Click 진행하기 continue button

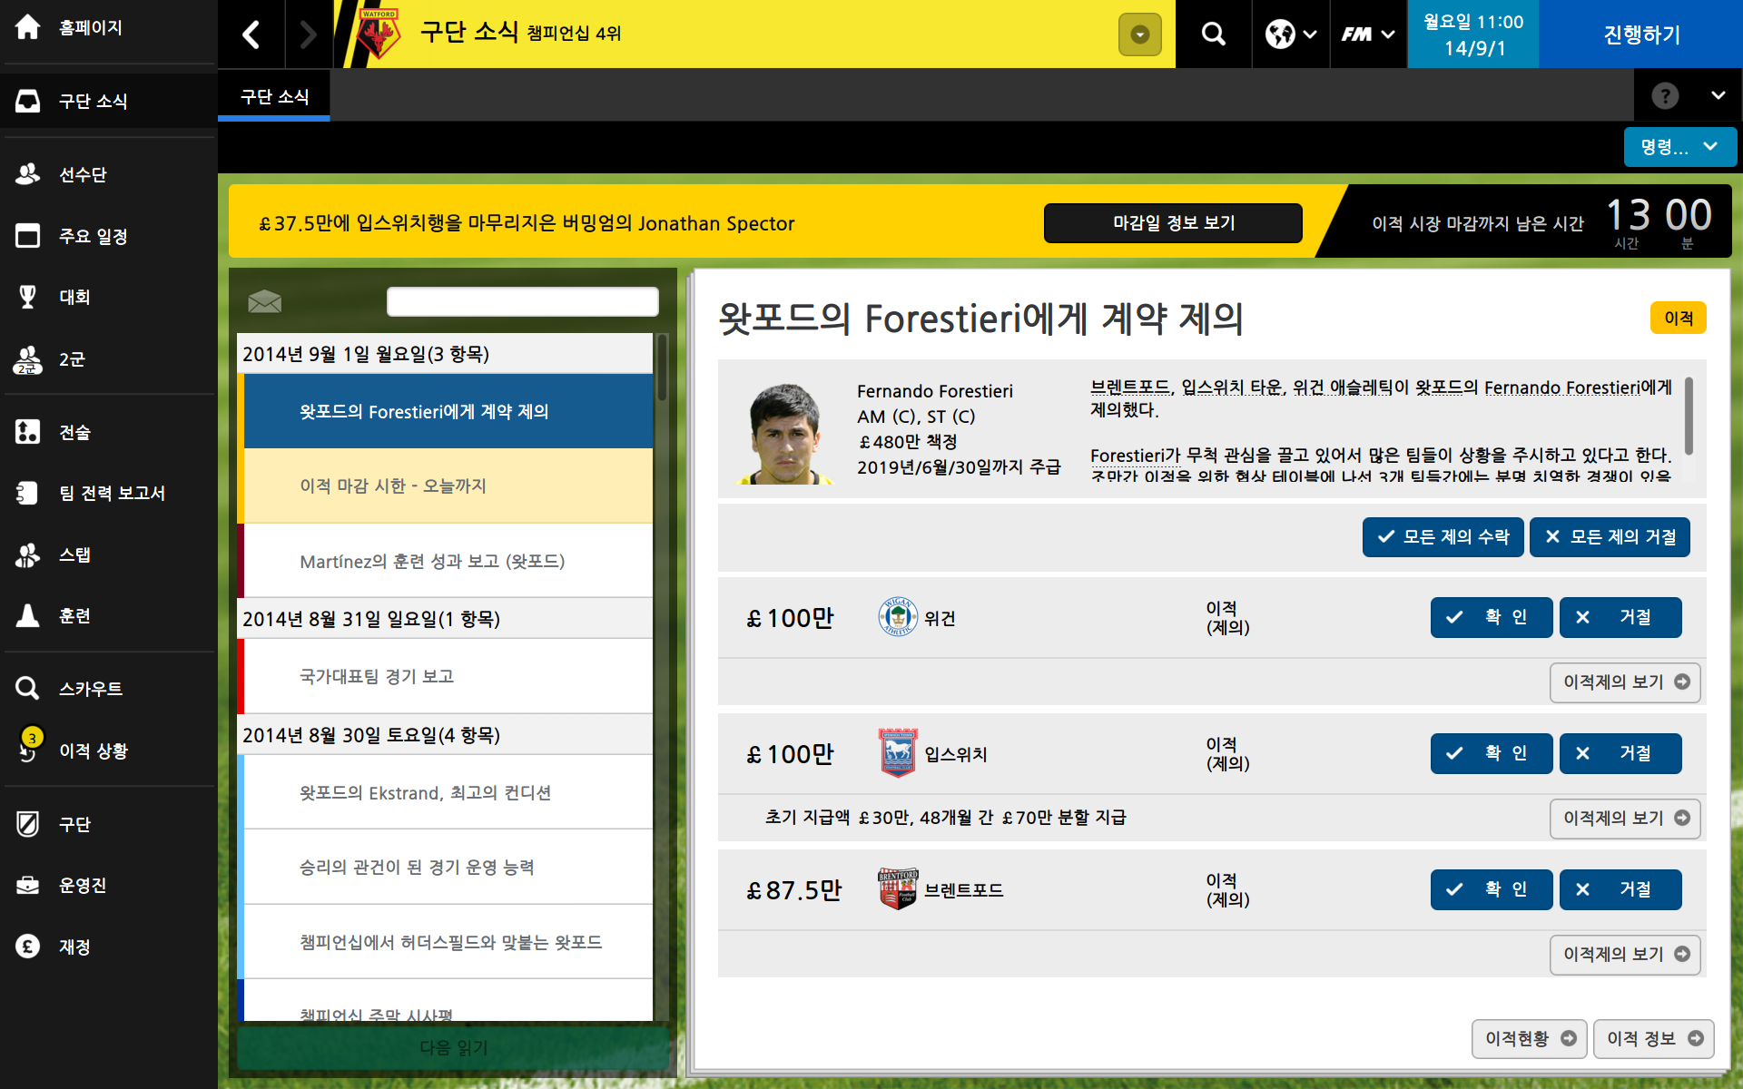tap(1640, 34)
